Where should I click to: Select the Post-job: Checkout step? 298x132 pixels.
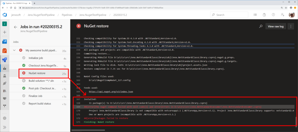pos(40,88)
